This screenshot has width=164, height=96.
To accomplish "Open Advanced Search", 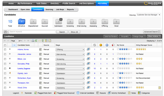I will tap(152, 32).
